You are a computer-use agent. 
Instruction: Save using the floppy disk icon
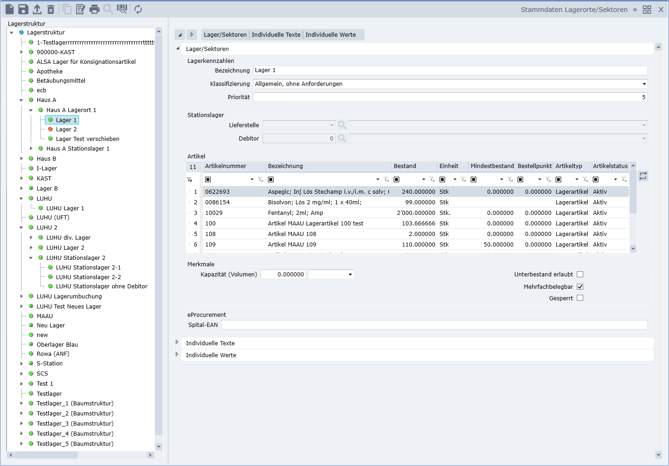coord(23,9)
